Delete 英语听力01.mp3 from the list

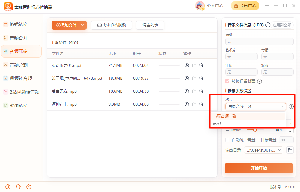[x=201, y=65]
